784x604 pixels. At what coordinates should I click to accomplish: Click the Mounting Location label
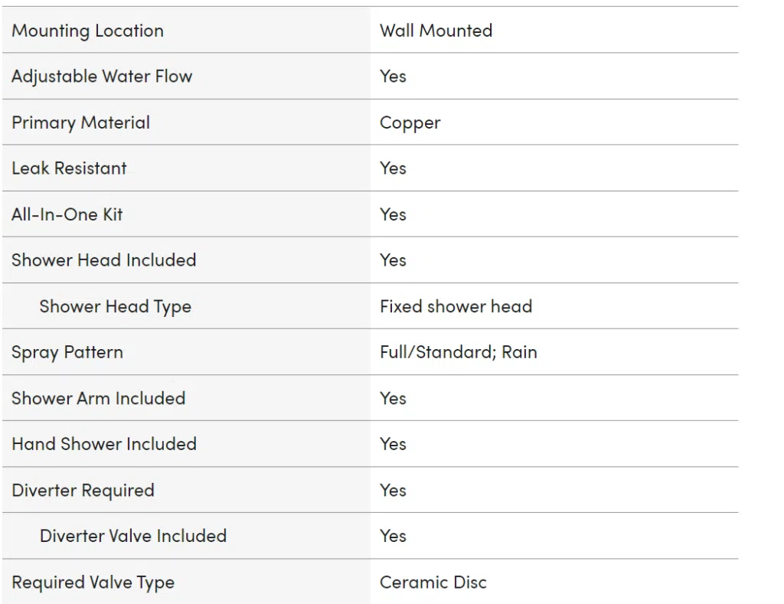click(x=87, y=31)
